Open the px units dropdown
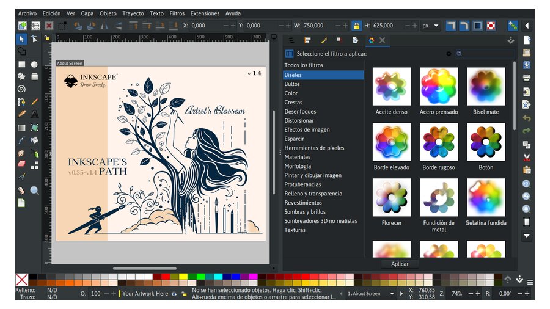Screen dimensions: 550x309 [430, 26]
